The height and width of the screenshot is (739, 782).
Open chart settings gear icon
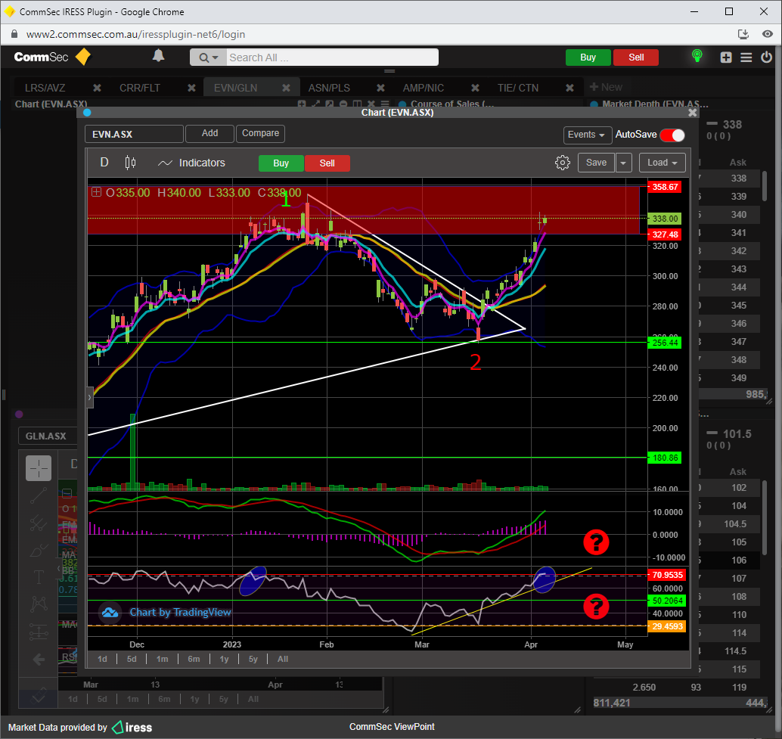click(x=562, y=163)
